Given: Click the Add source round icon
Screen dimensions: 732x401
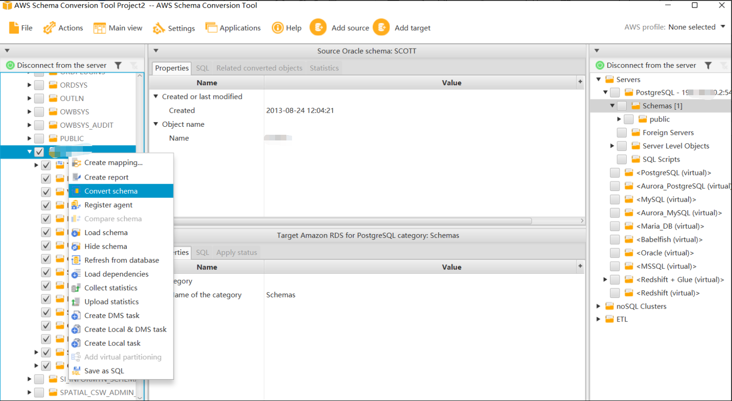Looking at the screenshot, I should click(318, 27).
